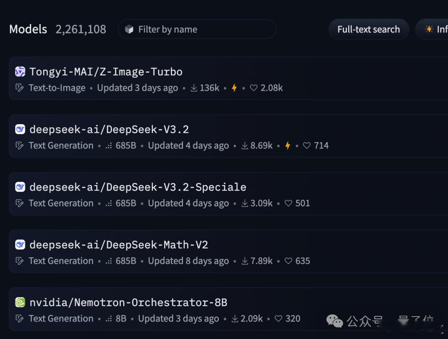Open the Tongyi-MAI/Z-Image-Turbo model
This screenshot has width=448, height=339.
106,71
